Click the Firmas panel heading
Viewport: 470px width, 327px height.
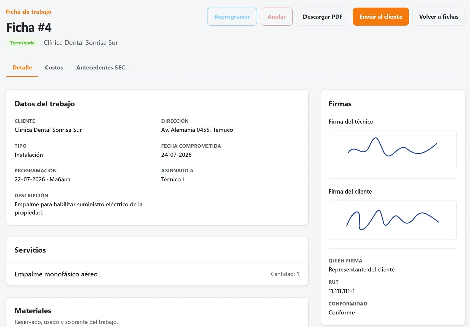click(340, 104)
